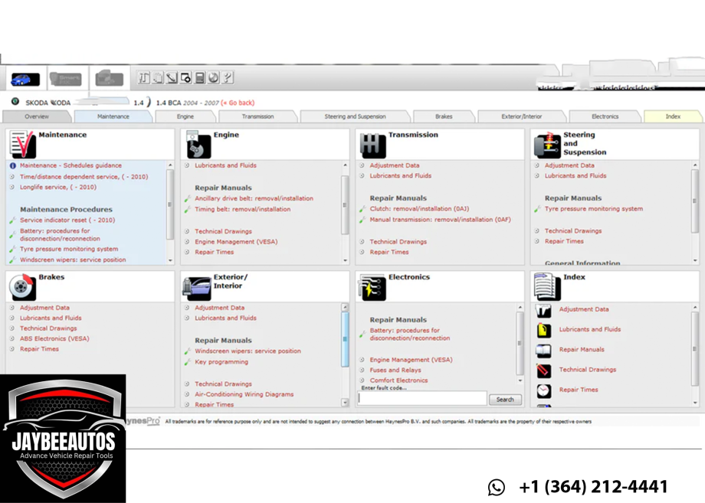705x503 pixels.
Task: Click the blue car vehicle icon
Action: pyautogui.click(x=25, y=80)
